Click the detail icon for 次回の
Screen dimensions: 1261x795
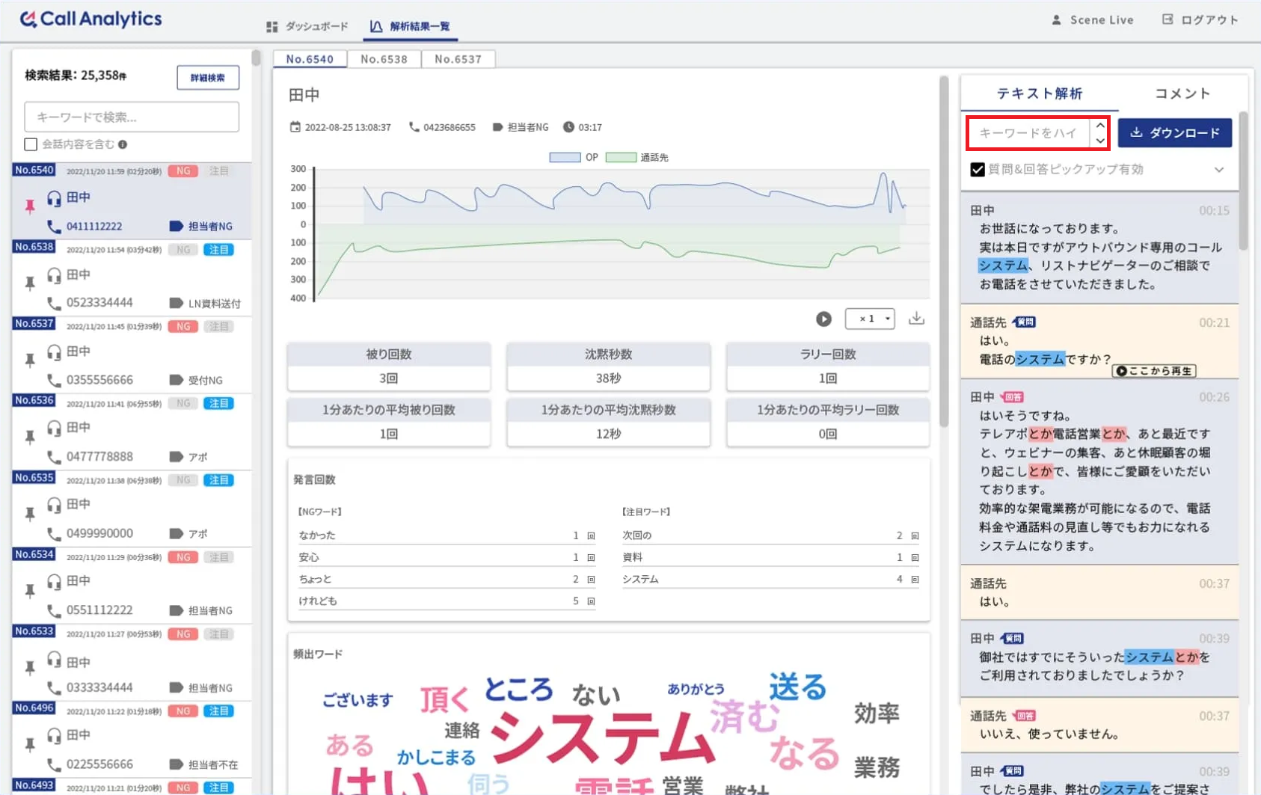point(915,536)
